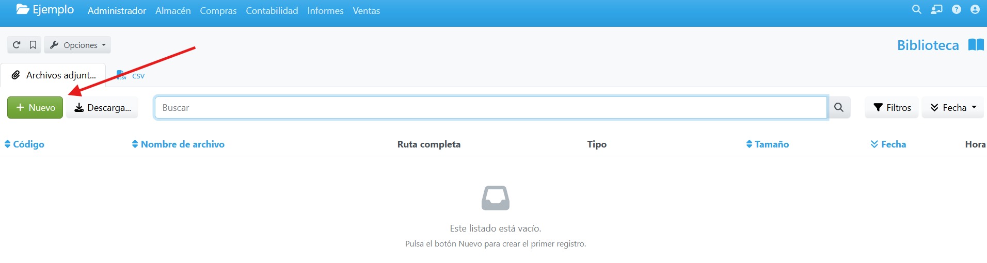Open the Compras menu

(218, 10)
